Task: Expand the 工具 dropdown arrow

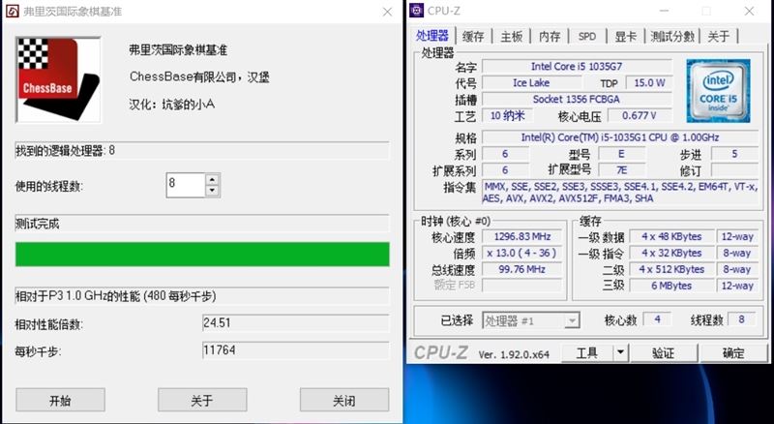Action: (620, 352)
